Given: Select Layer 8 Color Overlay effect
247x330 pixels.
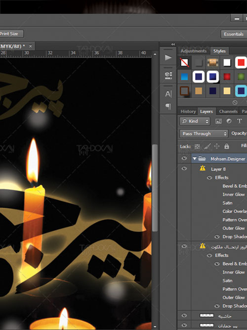Looking at the screenshot, I should coord(235,211).
